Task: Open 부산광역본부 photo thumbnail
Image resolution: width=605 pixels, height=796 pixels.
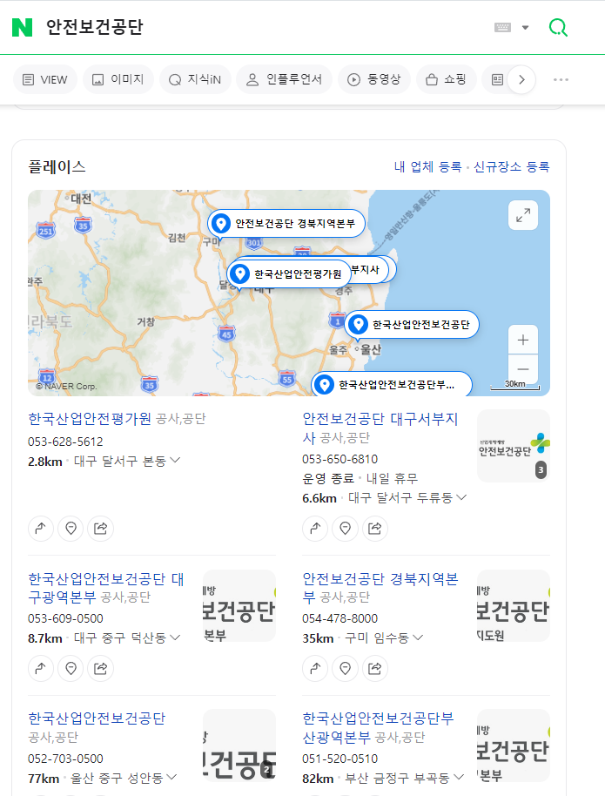Action: pyautogui.click(x=514, y=745)
